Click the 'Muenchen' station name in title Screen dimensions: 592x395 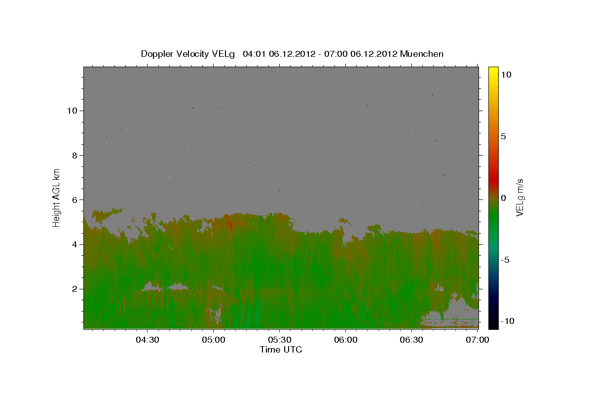click(x=422, y=54)
